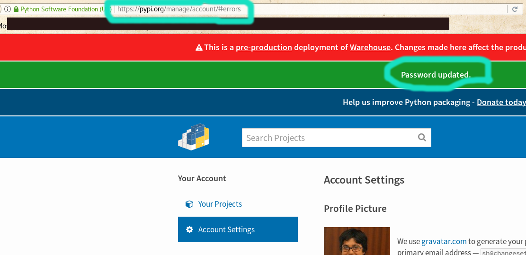Screen dimensions: 526x255
Task: Click the site information (i) icon
Action: (x=8, y=9)
